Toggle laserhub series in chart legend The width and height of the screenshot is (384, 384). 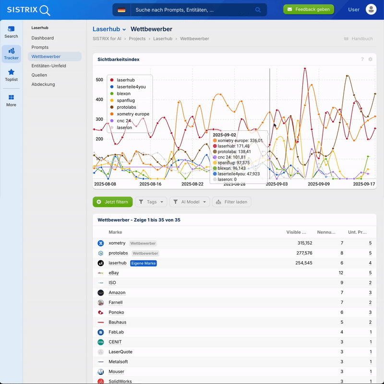pyautogui.click(x=126, y=80)
